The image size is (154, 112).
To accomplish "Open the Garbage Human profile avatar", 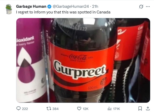I will 9,9.
